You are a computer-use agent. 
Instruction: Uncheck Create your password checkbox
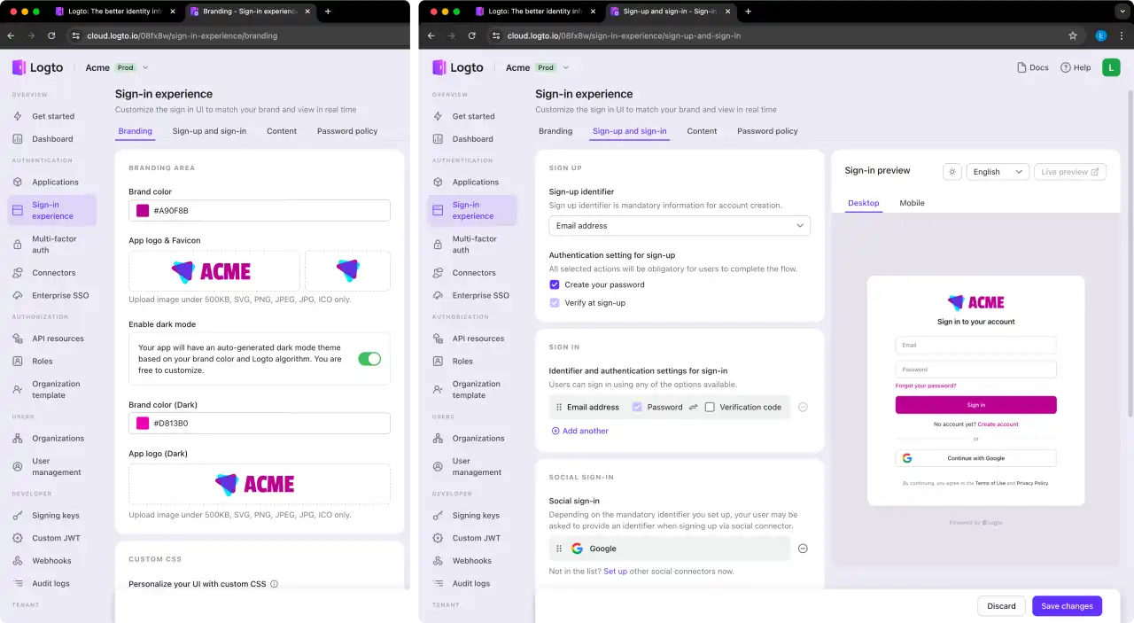555,284
